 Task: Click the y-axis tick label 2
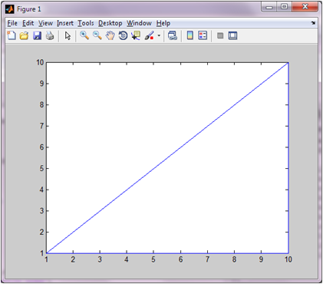coord(41,232)
